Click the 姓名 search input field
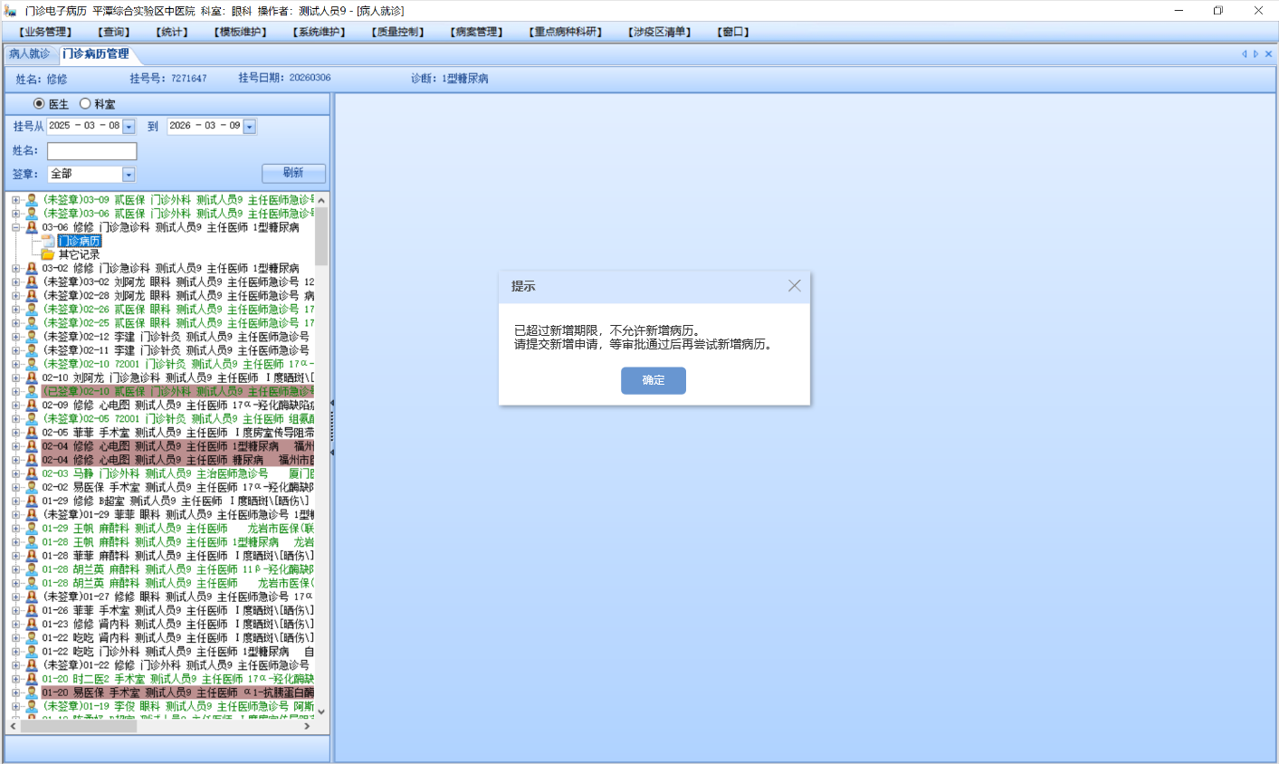 (x=92, y=151)
